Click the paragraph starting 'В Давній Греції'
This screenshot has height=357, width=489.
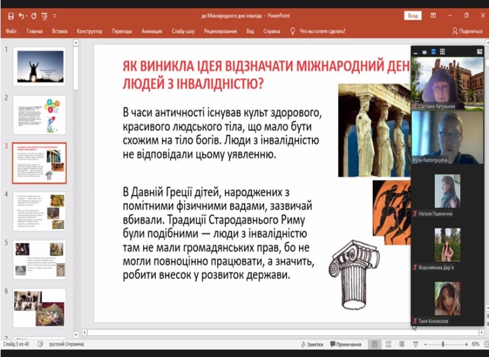(218, 234)
